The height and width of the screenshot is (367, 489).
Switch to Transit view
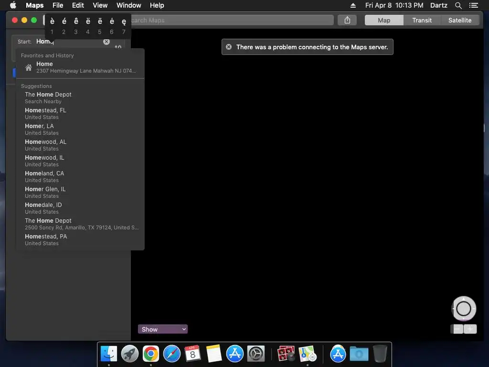[422, 20]
